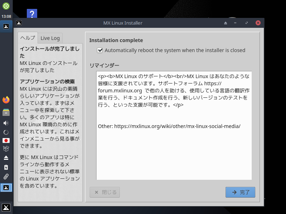The height and width of the screenshot is (214, 286).
Task: Click the green logout icon atop the panel
Action: 6,6
